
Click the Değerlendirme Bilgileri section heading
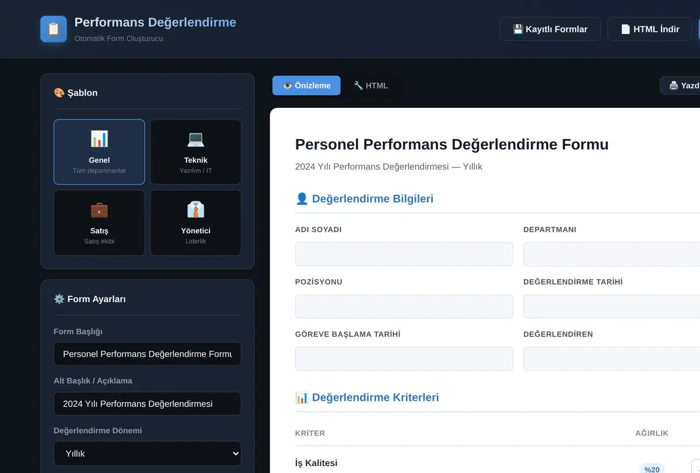pyautogui.click(x=365, y=199)
